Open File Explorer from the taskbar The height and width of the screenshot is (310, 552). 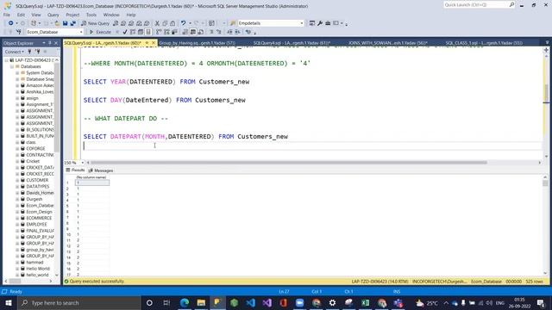click(201, 302)
